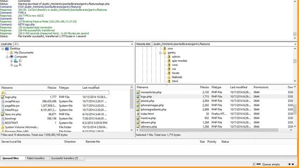
Task: Click the Direction queue column header
Action: (x=70, y=142)
